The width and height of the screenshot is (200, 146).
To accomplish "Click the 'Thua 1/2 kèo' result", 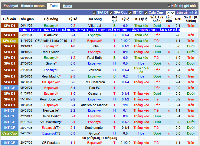I will point(141,70).
